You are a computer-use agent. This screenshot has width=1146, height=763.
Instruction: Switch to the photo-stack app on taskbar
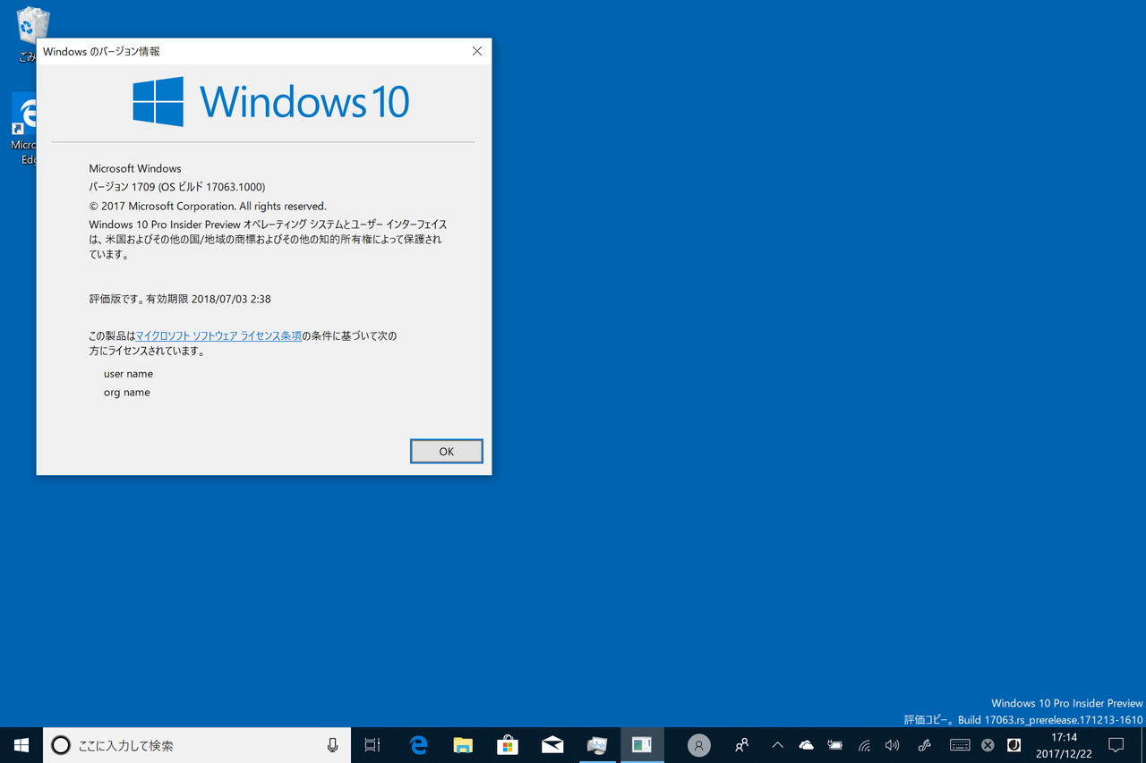click(597, 745)
